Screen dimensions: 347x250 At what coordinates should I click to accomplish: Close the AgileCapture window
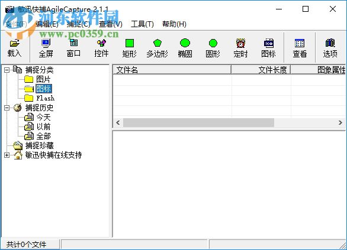point(333,9)
